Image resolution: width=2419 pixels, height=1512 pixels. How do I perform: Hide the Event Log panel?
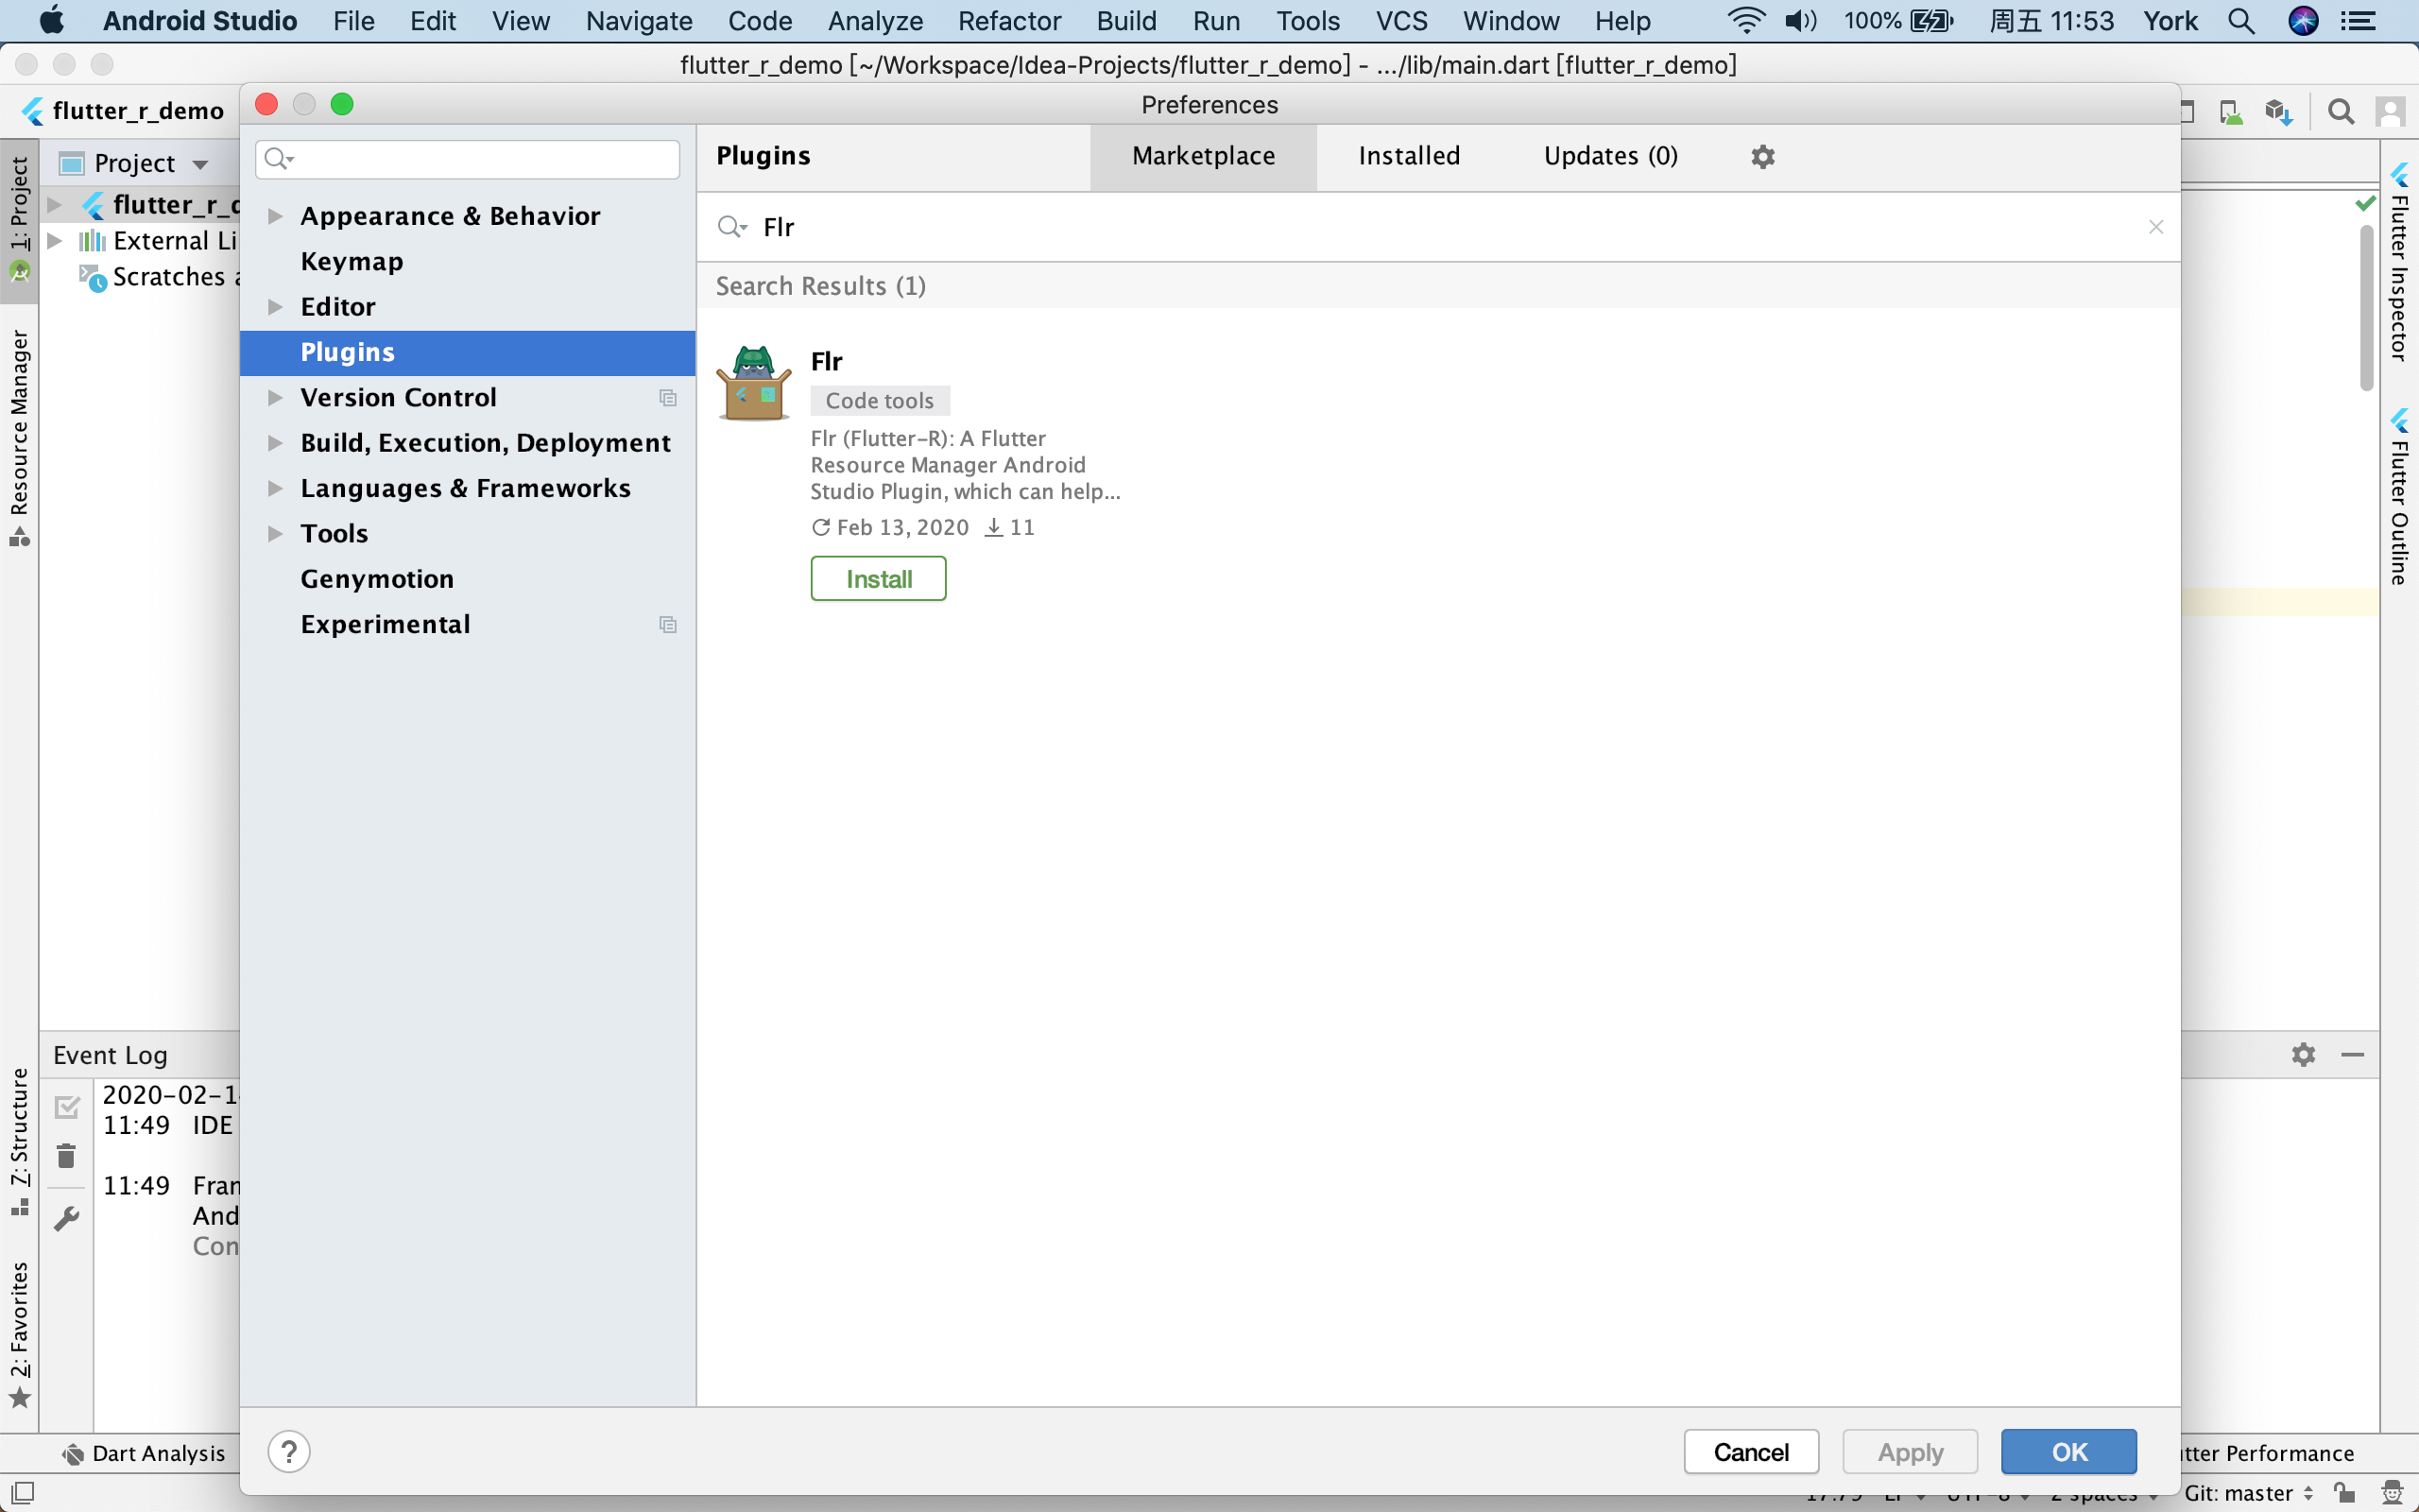coord(2352,1054)
